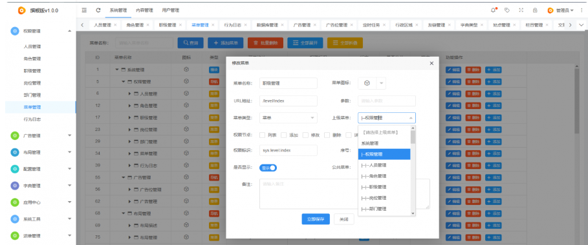
Task: Open 岗位管理 in the sidebar
Action: pyautogui.click(x=32, y=83)
